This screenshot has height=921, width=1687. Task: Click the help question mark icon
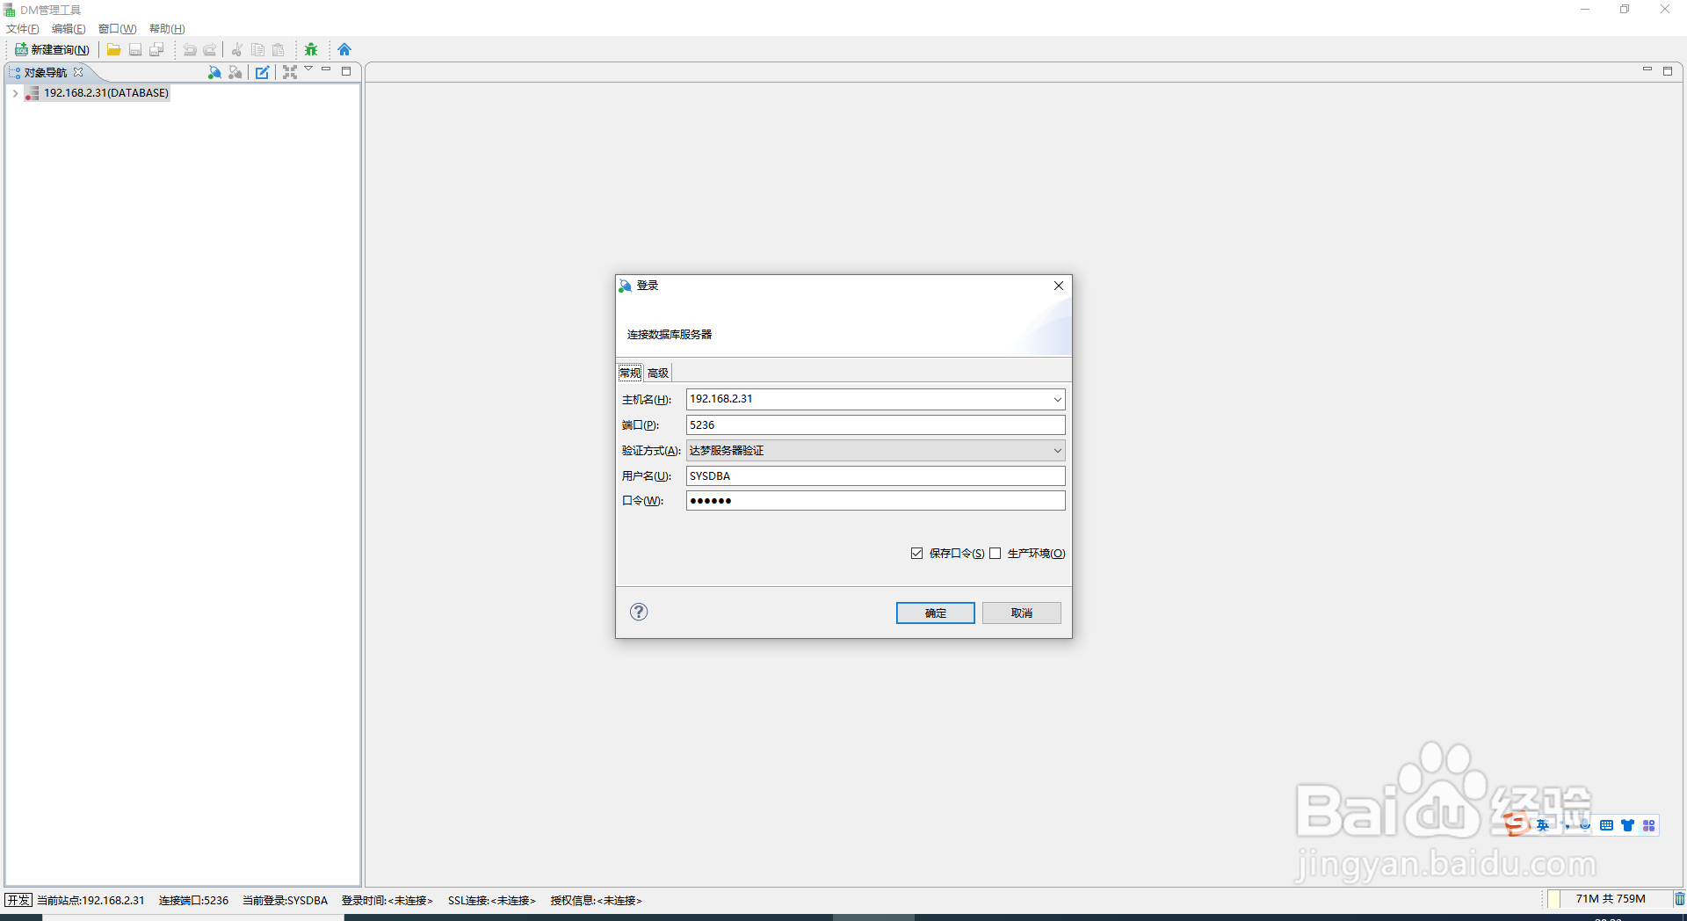(639, 612)
